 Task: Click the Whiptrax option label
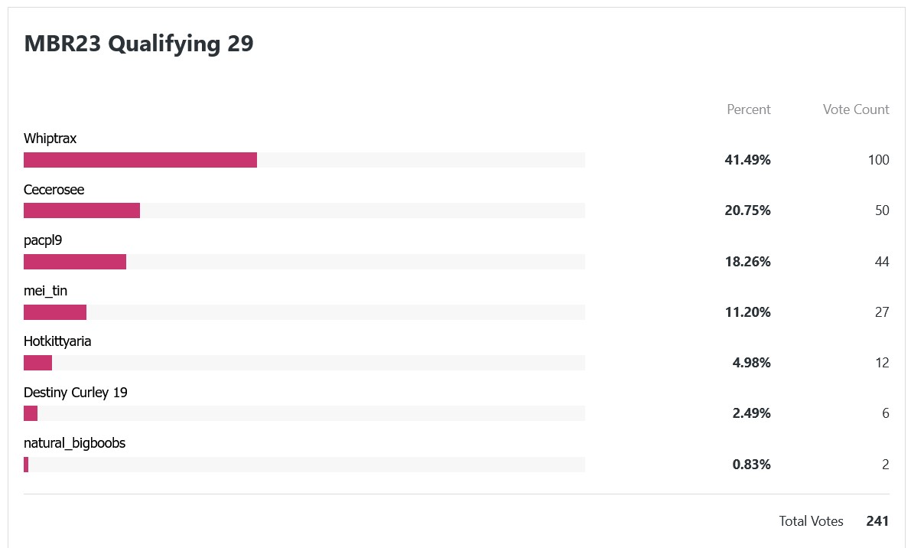(50, 139)
